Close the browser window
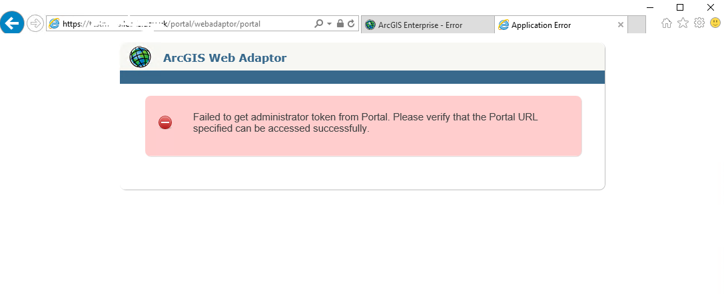The height and width of the screenshot is (294, 724). click(711, 7)
